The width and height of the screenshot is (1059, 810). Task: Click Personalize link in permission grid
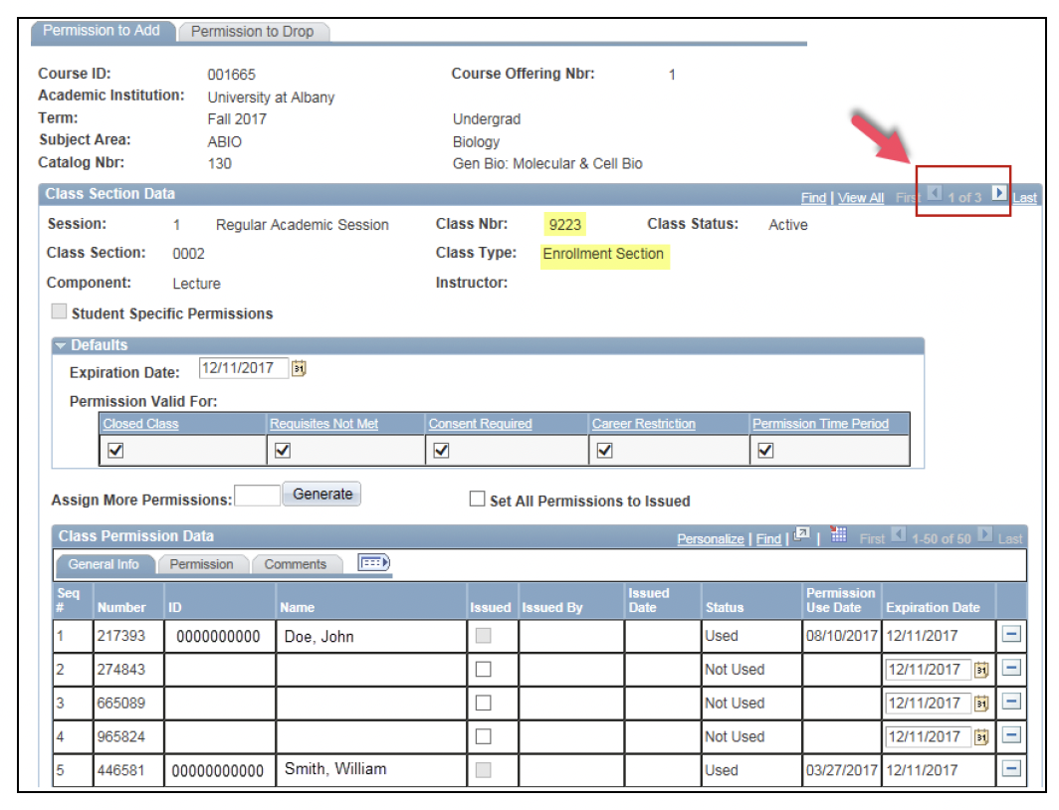[710, 538]
